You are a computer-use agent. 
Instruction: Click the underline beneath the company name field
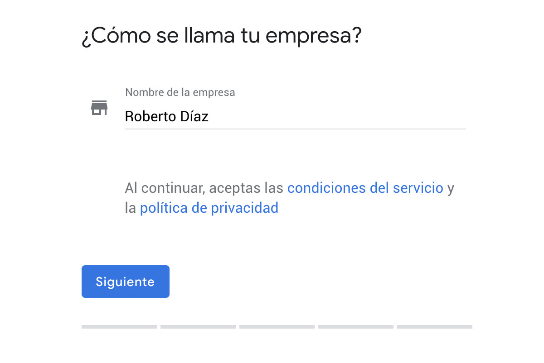295,129
